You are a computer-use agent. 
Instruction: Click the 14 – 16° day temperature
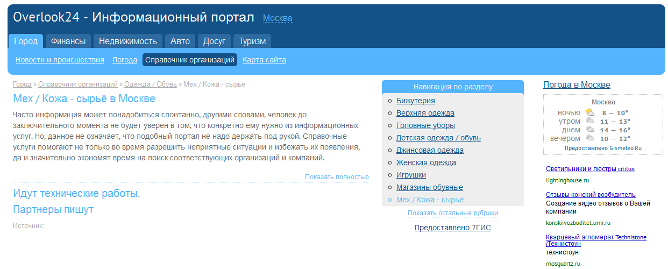[615, 130]
